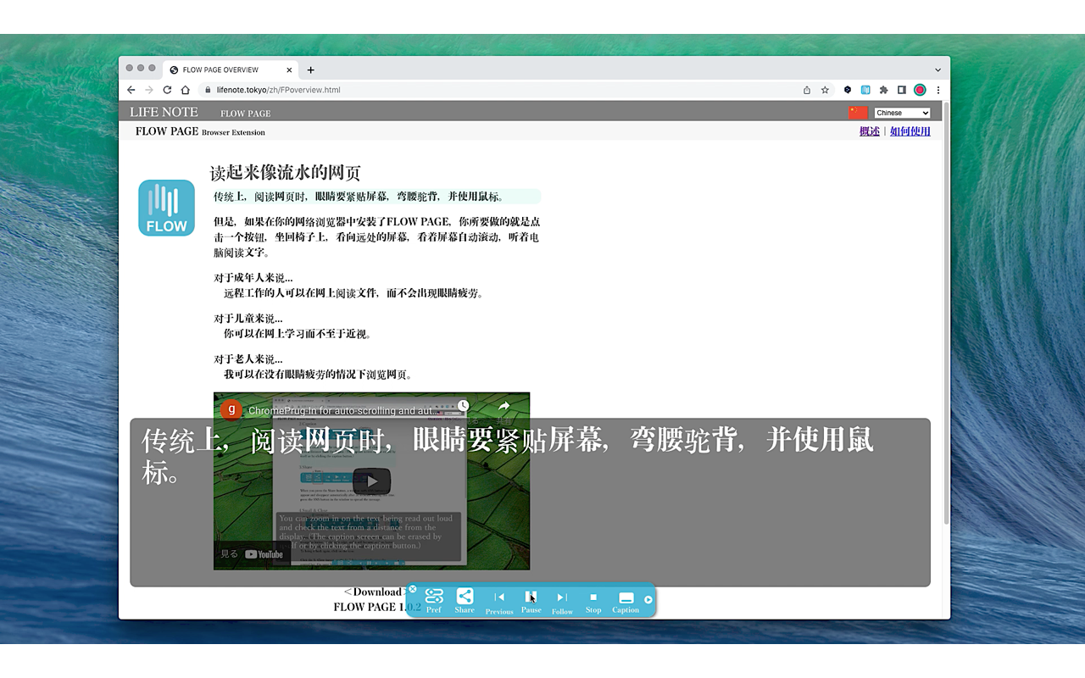Image resolution: width=1085 pixels, height=678 pixels.
Task: Open the 概述 overview link
Action: tap(869, 131)
